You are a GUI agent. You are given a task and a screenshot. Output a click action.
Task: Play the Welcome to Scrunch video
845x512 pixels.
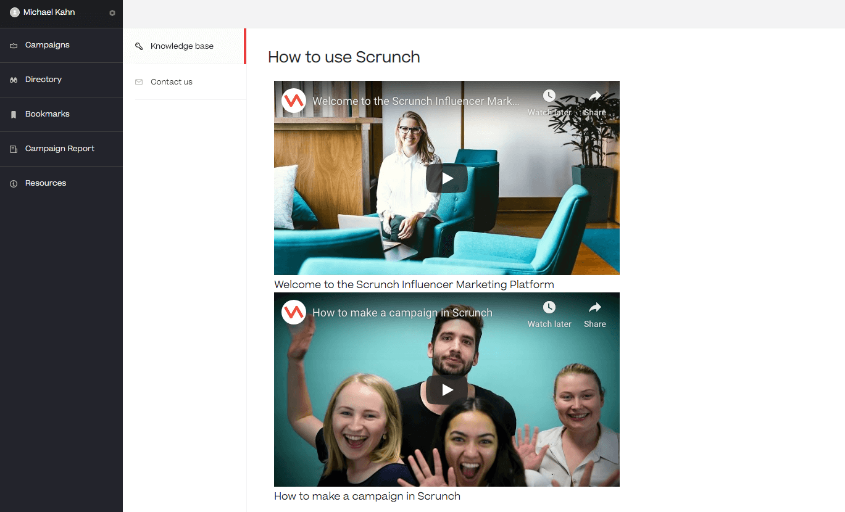[x=447, y=178]
